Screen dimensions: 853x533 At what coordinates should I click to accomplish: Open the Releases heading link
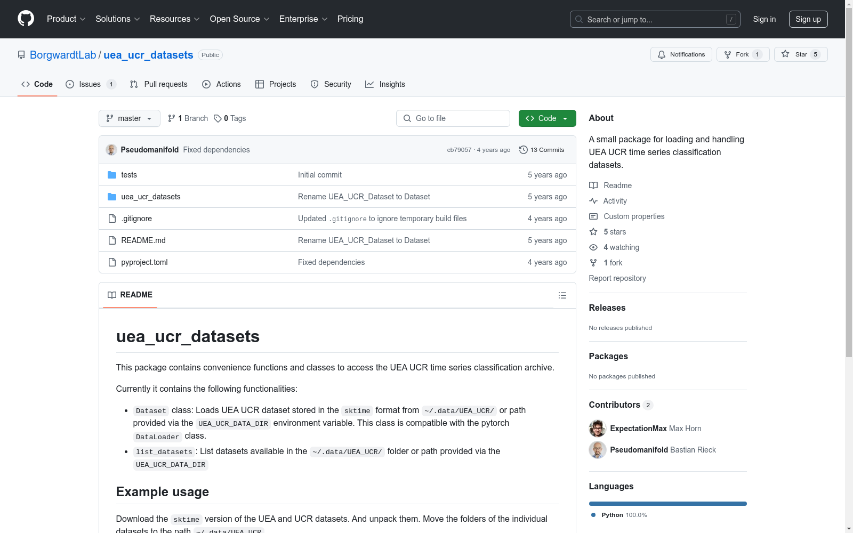[x=607, y=308]
